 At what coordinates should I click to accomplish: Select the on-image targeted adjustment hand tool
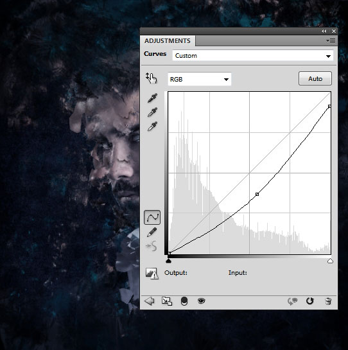[x=152, y=78]
